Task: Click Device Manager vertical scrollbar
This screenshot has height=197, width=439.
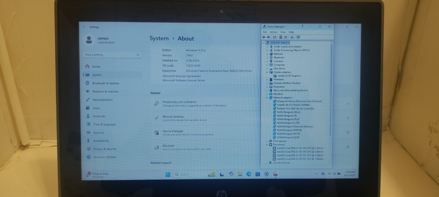Action: point(331,90)
